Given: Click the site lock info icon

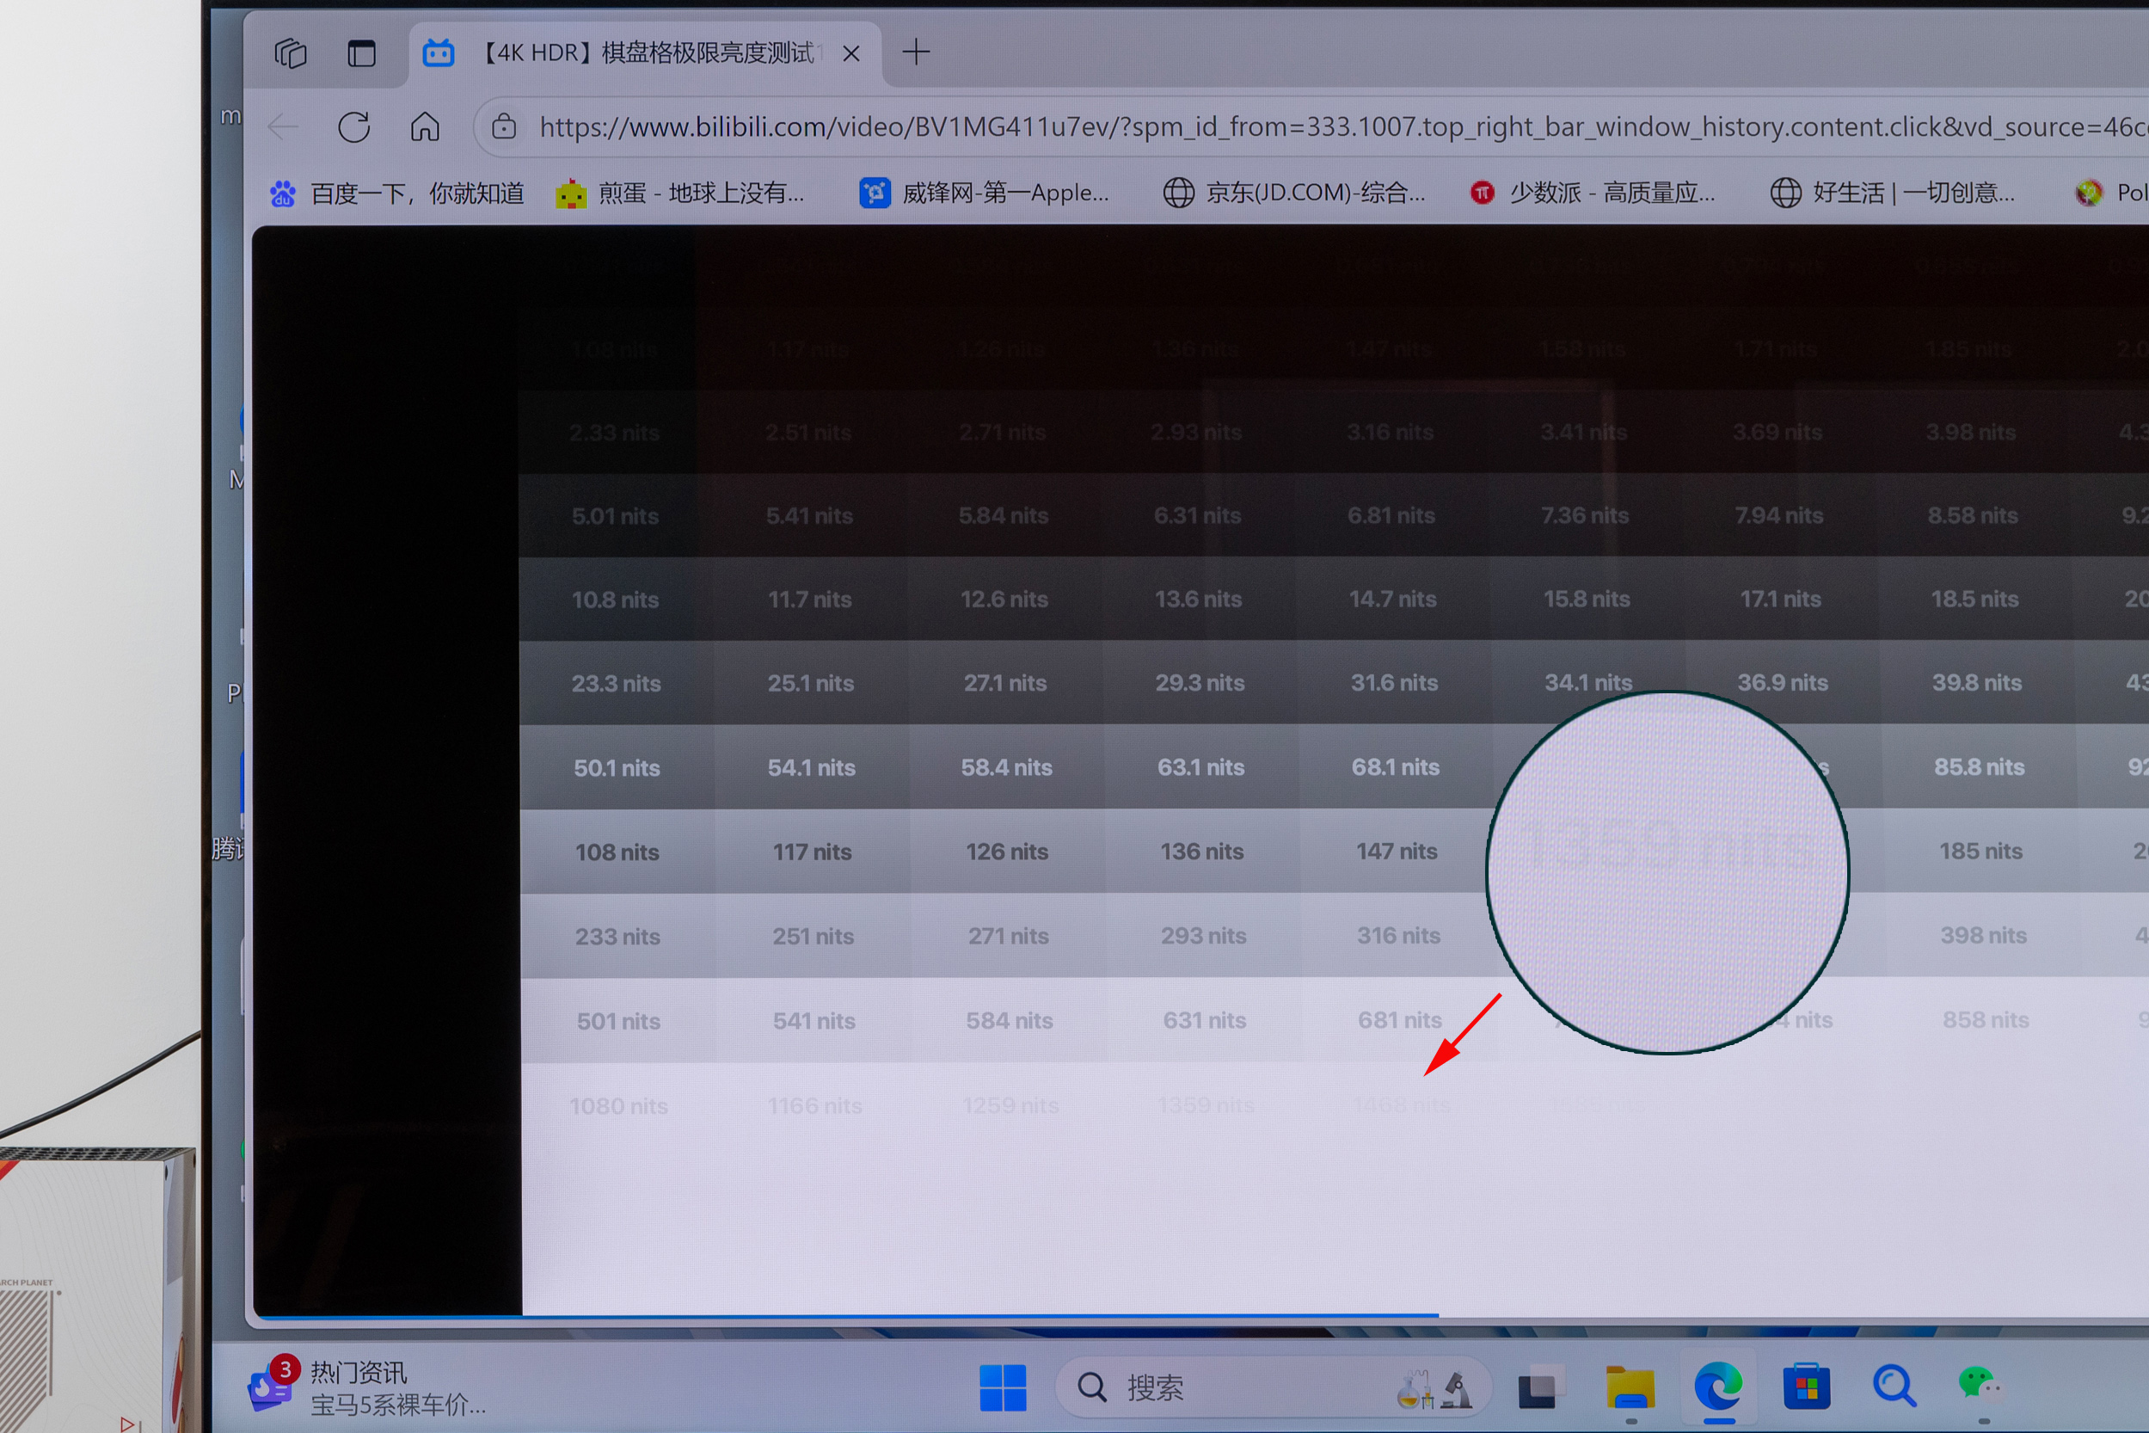Looking at the screenshot, I should pyautogui.click(x=503, y=127).
